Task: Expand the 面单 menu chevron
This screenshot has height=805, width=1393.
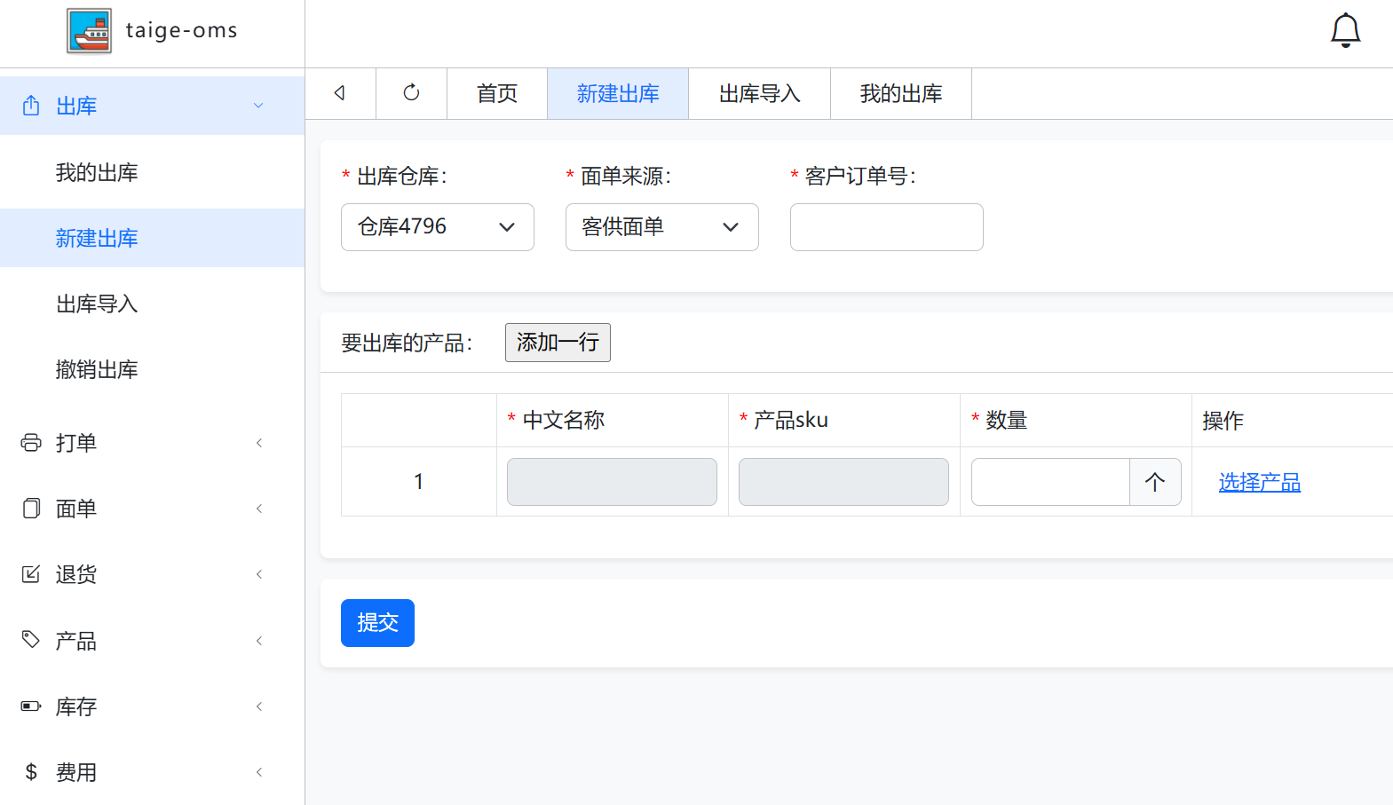Action: pos(259,509)
